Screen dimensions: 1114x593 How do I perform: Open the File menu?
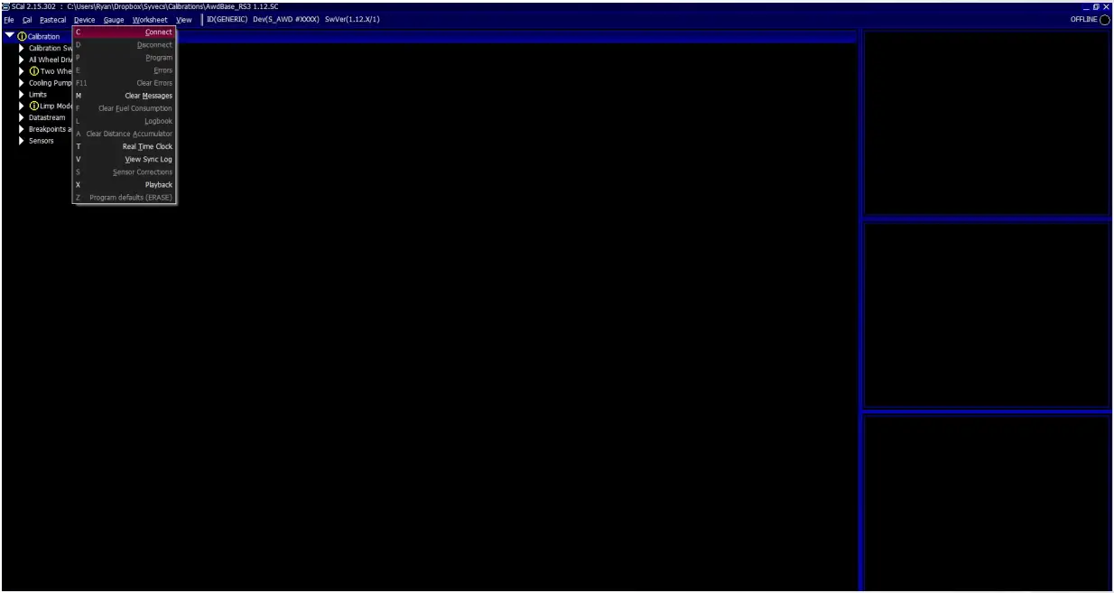[x=9, y=20]
